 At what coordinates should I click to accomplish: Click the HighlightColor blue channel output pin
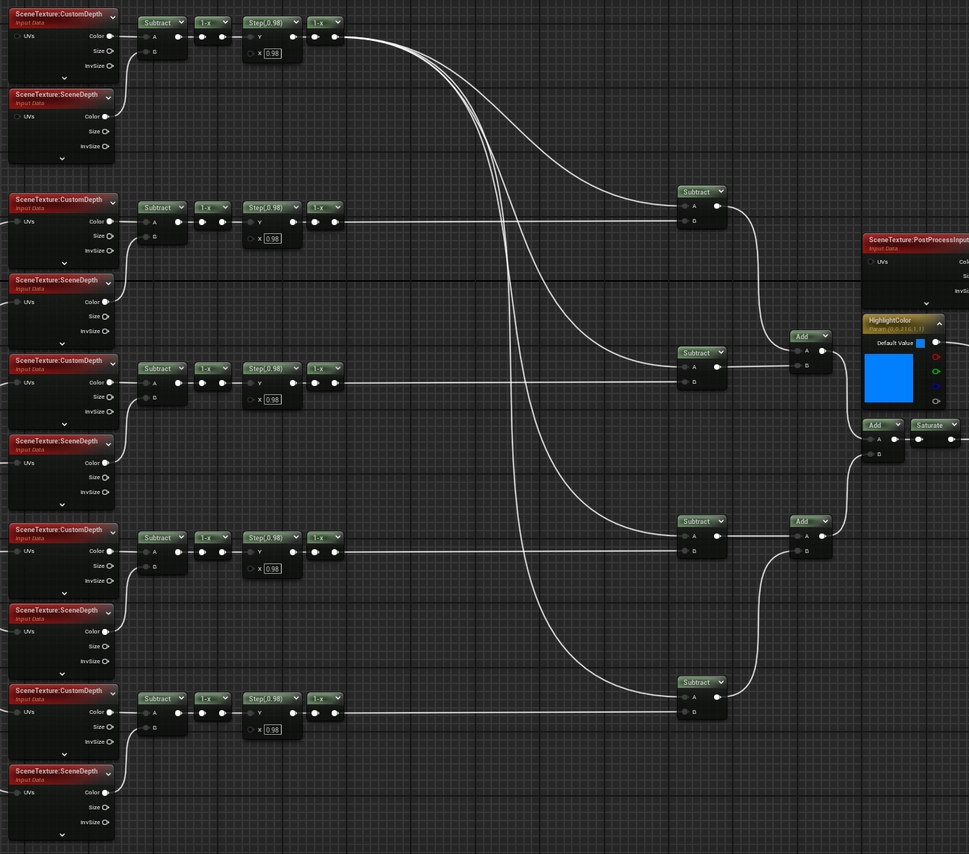[936, 387]
